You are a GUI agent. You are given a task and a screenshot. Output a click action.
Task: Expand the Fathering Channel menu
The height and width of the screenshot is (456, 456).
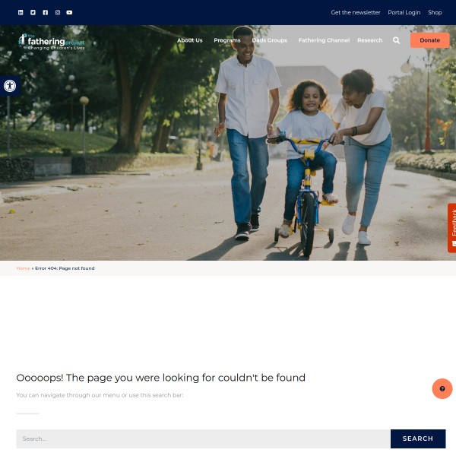(x=324, y=40)
